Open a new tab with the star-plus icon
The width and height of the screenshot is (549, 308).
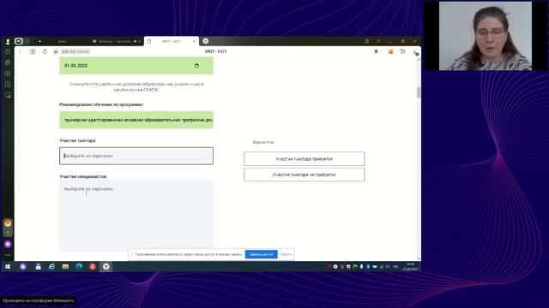tap(39, 41)
